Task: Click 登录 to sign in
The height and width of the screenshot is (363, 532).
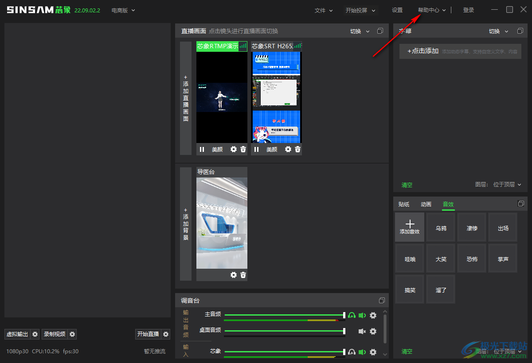Action: point(469,10)
